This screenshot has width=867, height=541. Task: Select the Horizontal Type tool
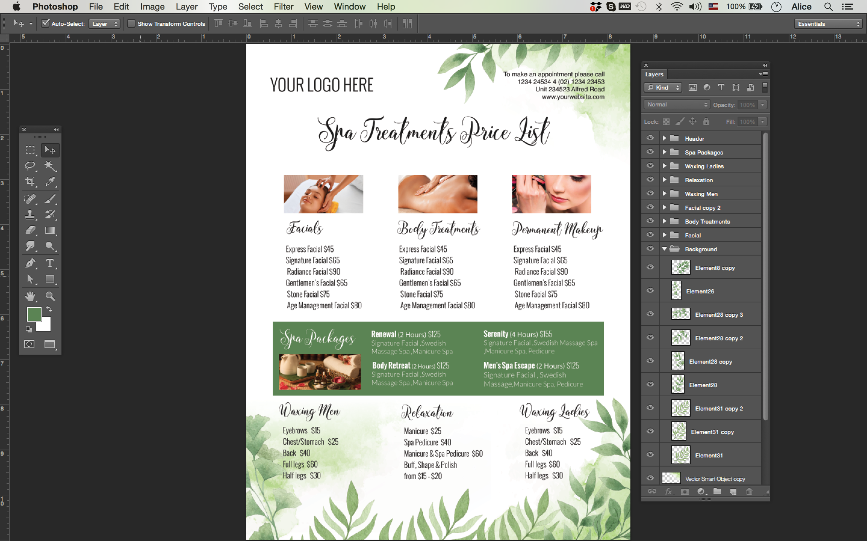tap(50, 263)
